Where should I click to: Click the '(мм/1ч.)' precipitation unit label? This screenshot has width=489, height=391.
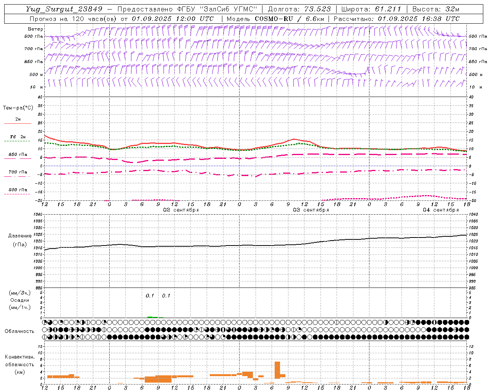19,307
